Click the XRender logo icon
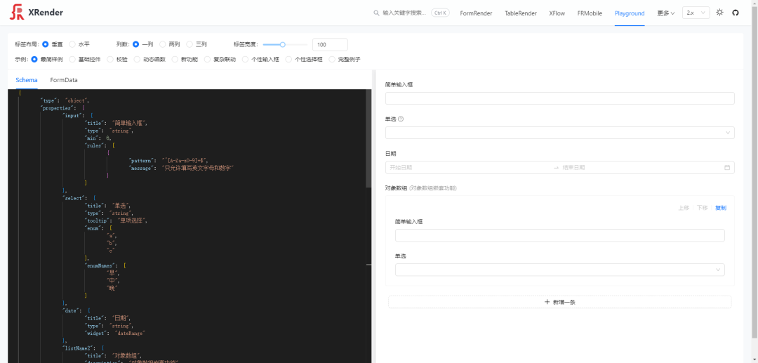Screen dimensions: 758x363 click(x=17, y=13)
